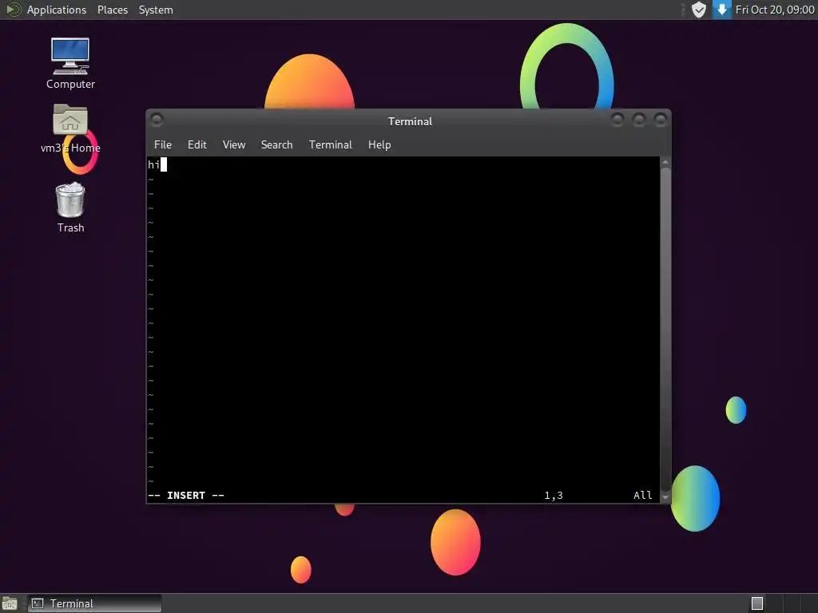Click the show desktop icon in bottom panel
The width and height of the screenshot is (818, 613).
pyautogui.click(x=10, y=603)
